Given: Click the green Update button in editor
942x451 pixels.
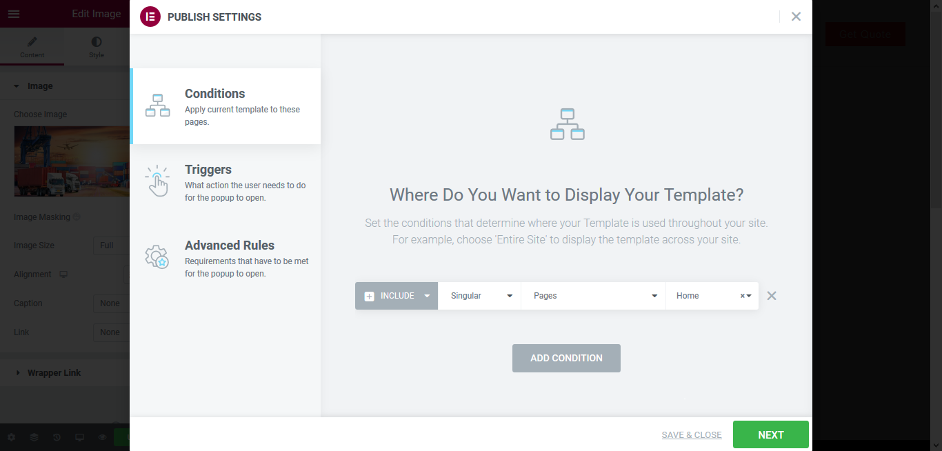Looking at the screenshot, I should (x=122, y=437).
